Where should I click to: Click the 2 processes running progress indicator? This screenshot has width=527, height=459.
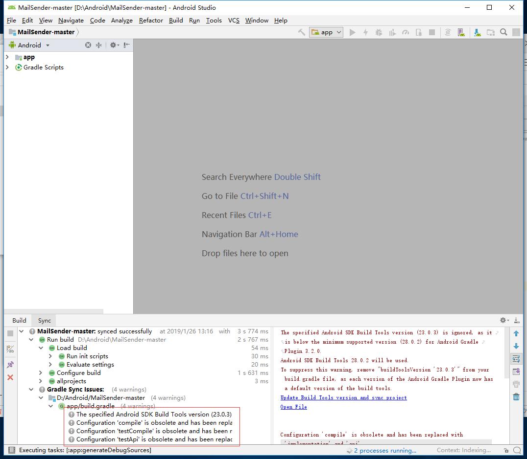(382, 450)
